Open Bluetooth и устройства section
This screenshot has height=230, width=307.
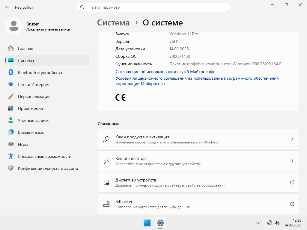(40, 72)
